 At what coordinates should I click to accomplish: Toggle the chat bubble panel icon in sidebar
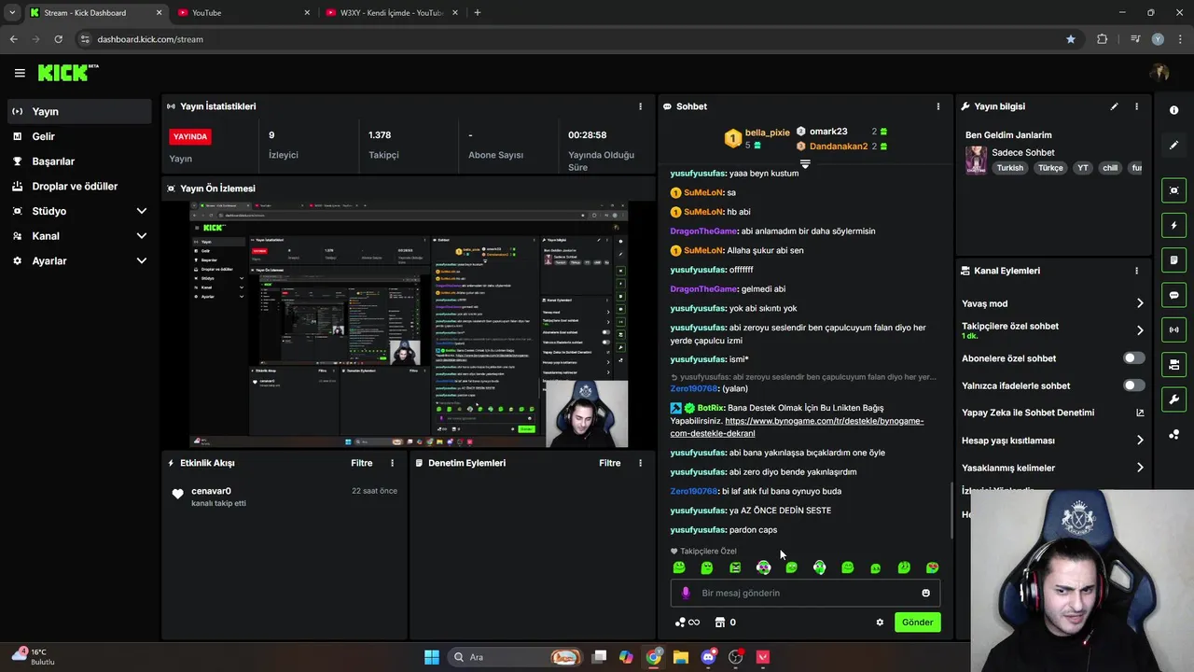coord(1173,295)
